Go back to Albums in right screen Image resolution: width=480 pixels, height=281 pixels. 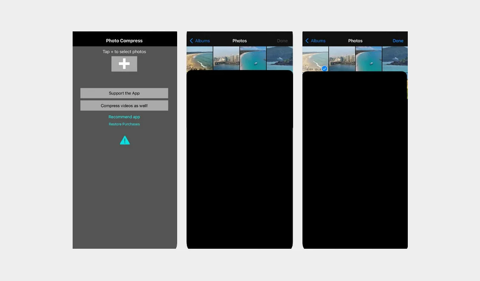[315, 41]
